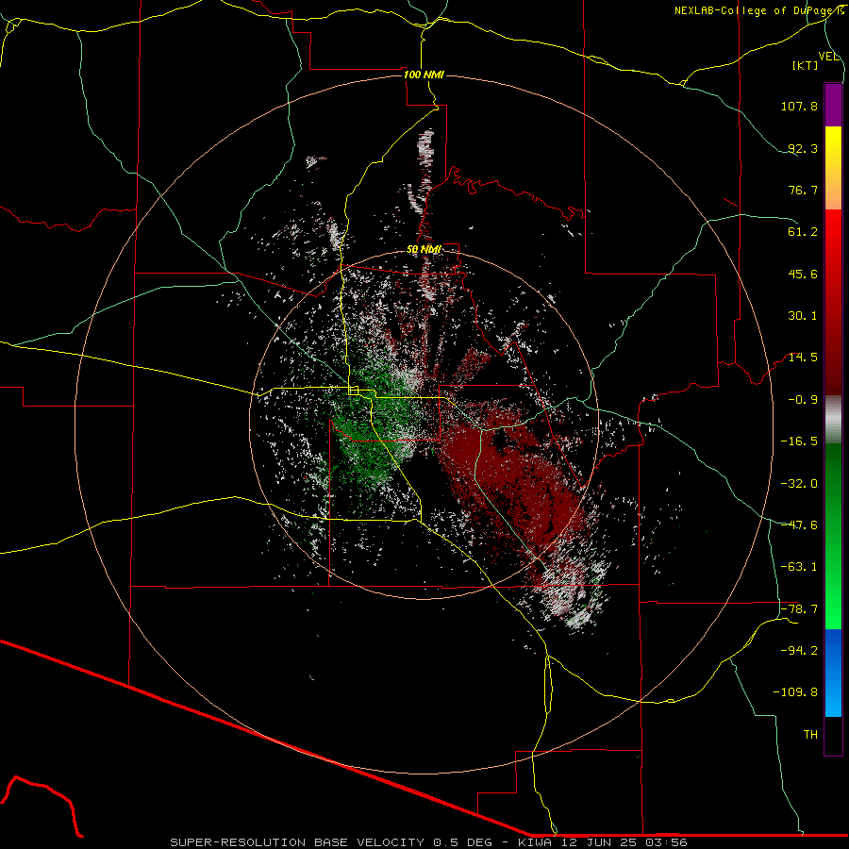Select the 92.3 value on velocity scale
Screen dimensions: 849x849
click(803, 148)
